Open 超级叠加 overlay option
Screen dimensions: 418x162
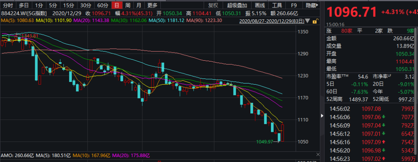pyautogui.click(x=236, y=5)
